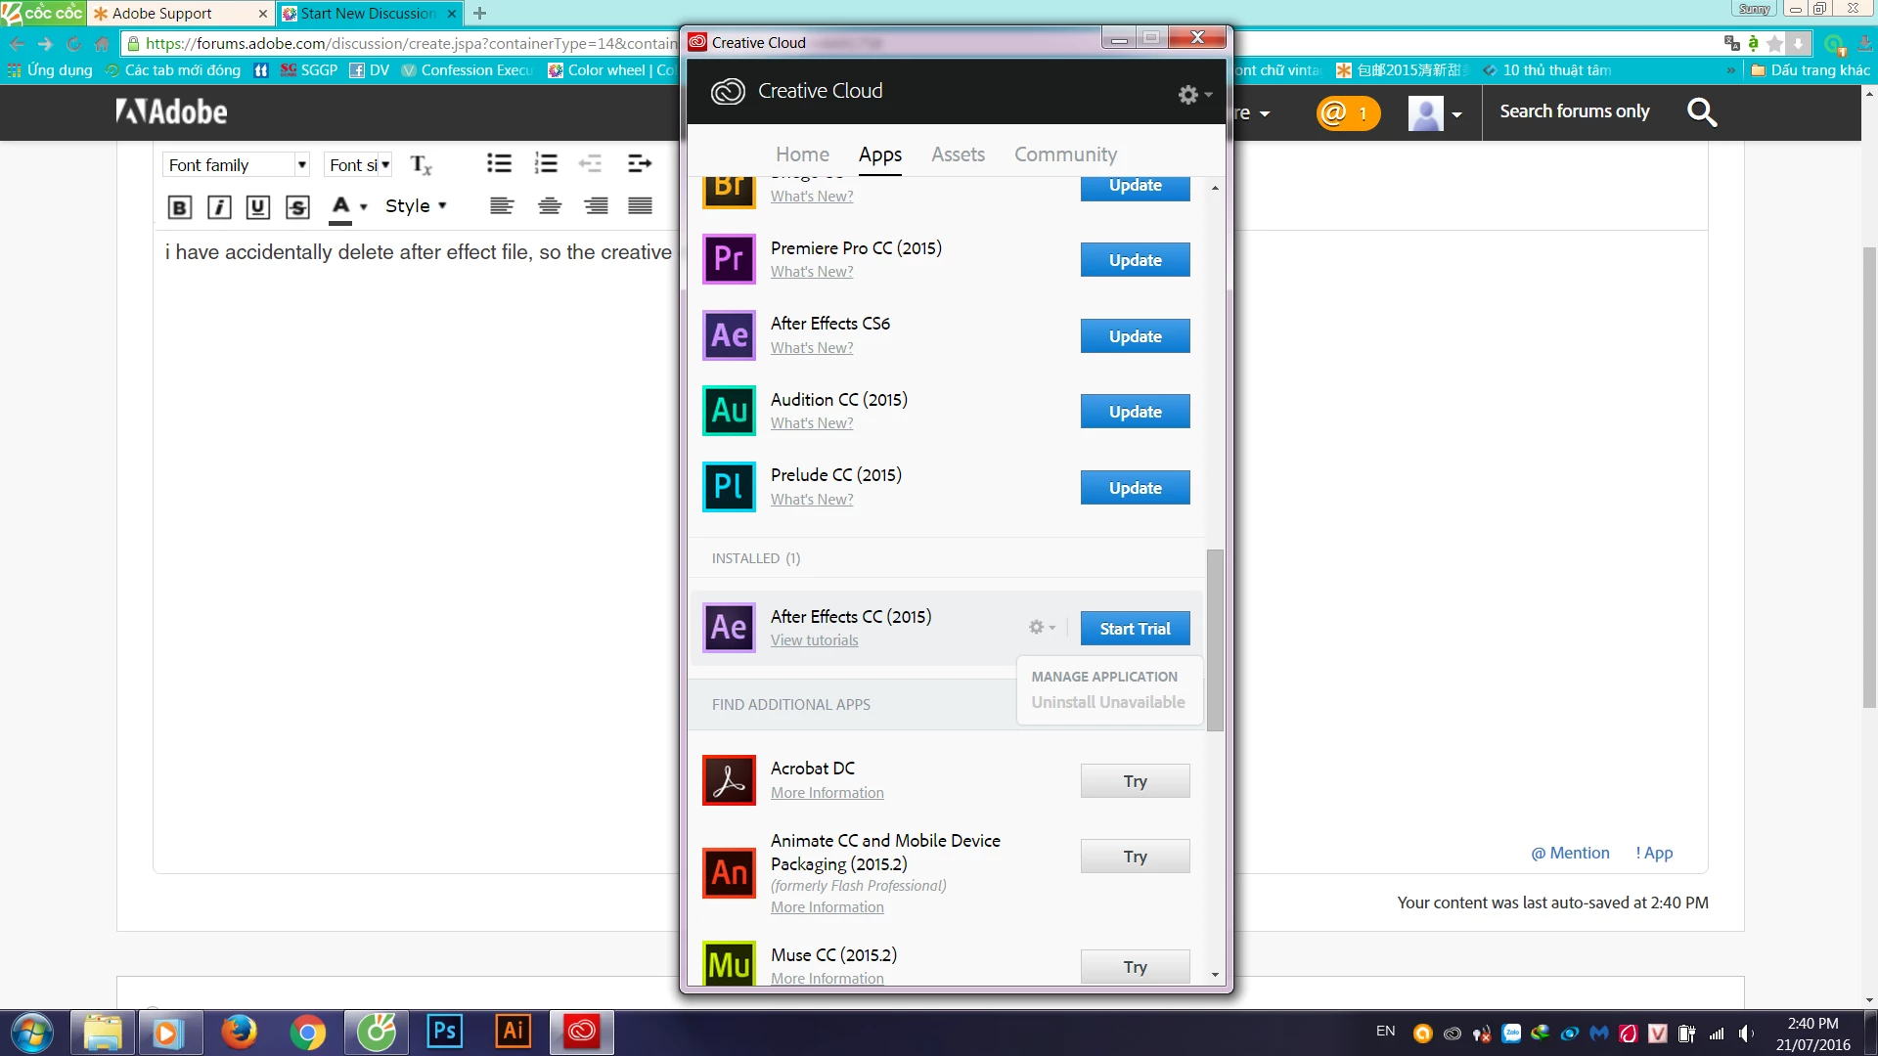Open the Font family dropdown

[x=236, y=164]
